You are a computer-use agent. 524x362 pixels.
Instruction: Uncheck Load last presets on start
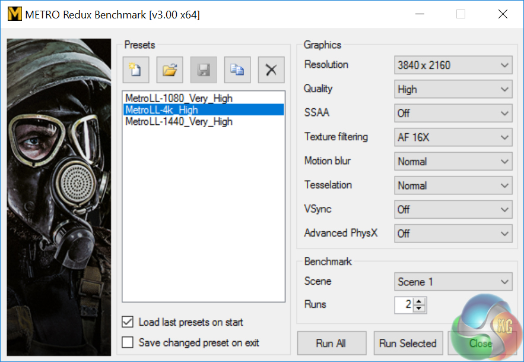(128, 322)
